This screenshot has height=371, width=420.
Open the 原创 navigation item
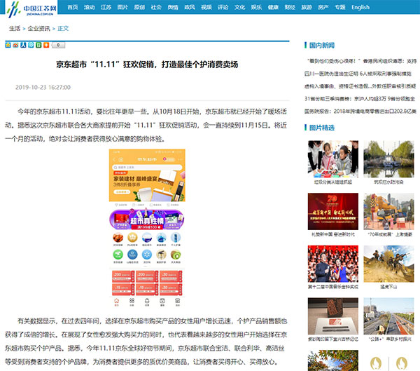139,7
